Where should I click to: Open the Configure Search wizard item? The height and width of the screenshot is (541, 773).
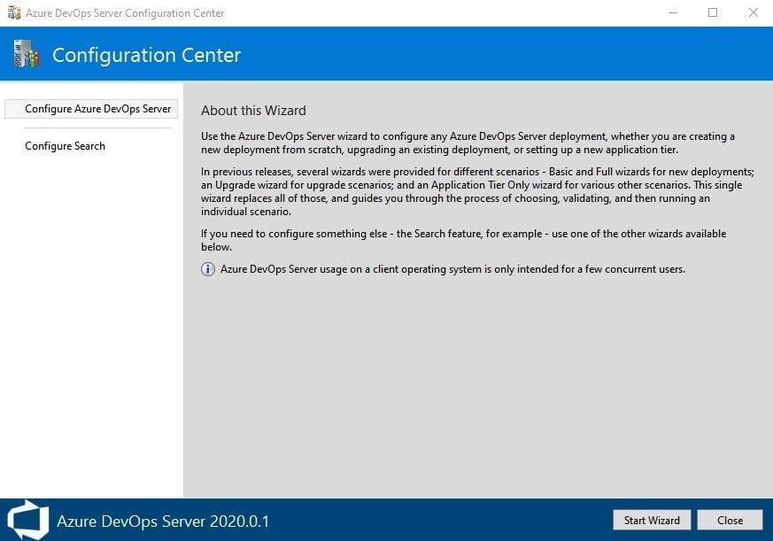click(x=65, y=146)
